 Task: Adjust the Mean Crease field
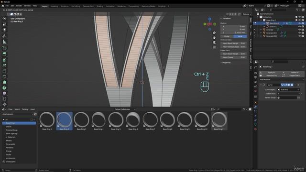click(233, 57)
